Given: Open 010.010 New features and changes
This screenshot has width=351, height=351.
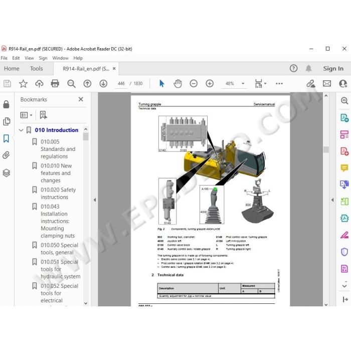Looking at the screenshot, I should 56,173.
